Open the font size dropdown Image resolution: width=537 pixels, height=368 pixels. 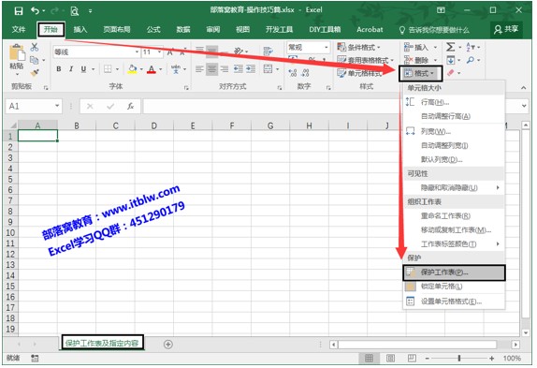tap(160, 52)
